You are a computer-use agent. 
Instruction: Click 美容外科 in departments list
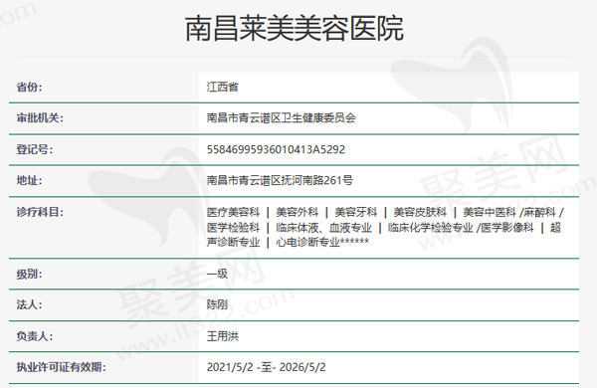298,212
